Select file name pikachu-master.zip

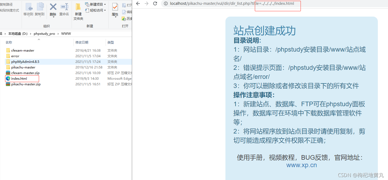click(26, 84)
